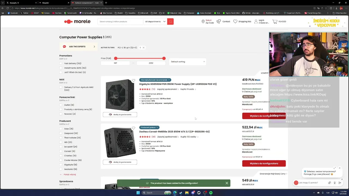Open a new browser tab
349x196 pixels.
pyautogui.click(x=106, y=3)
